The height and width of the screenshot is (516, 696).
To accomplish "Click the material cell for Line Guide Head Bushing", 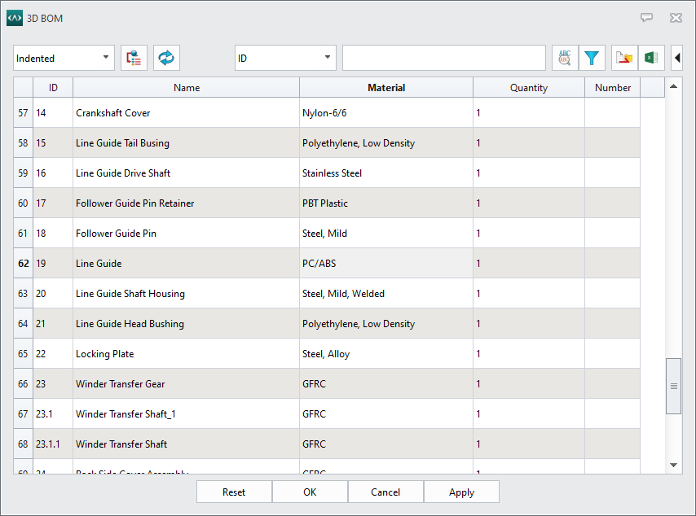I will (386, 324).
